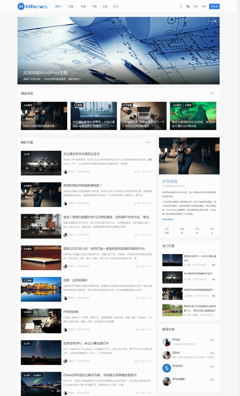This screenshot has height=396, width=240.
Task: Open the WeChat icon in top bar
Action: [188, 6]
